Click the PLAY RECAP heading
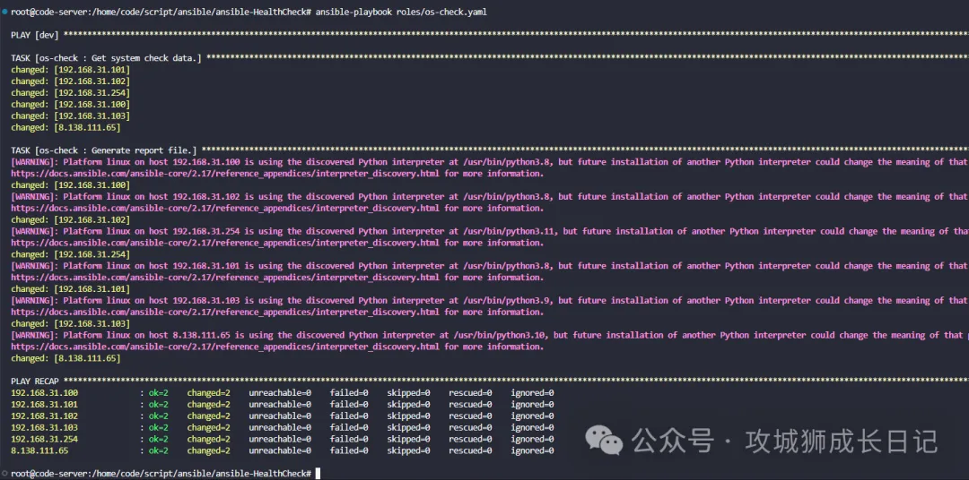The width and height of the screenshot is (969, 480). 36,381
